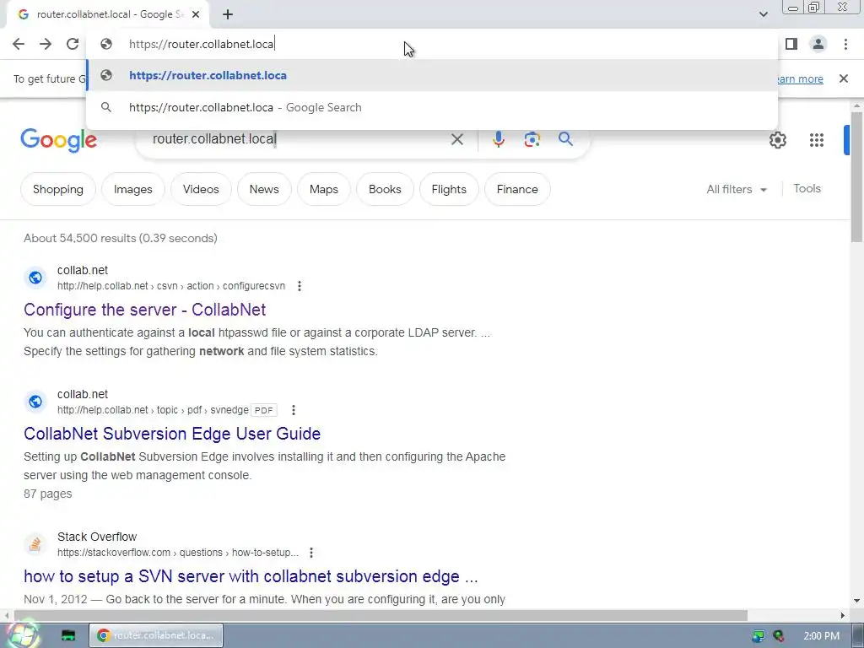Open a new browser tab
The image size is (864, 648).
pyautogui.click(x=228, y=14)
